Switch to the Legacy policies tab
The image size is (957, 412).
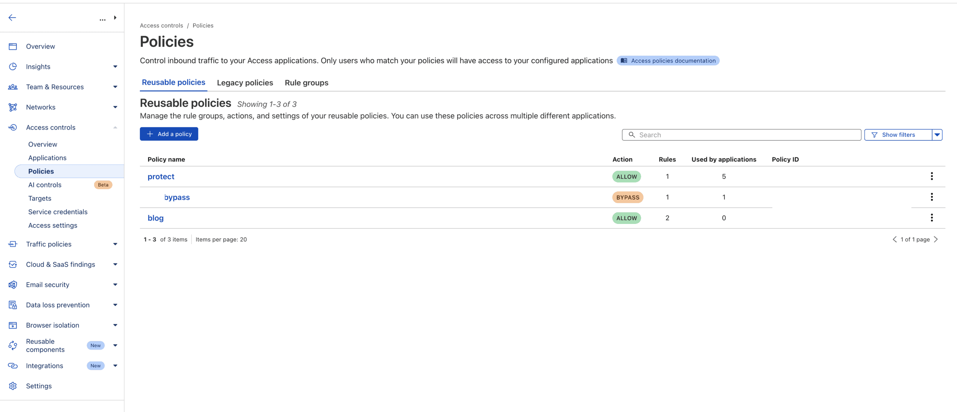point(245,83)
